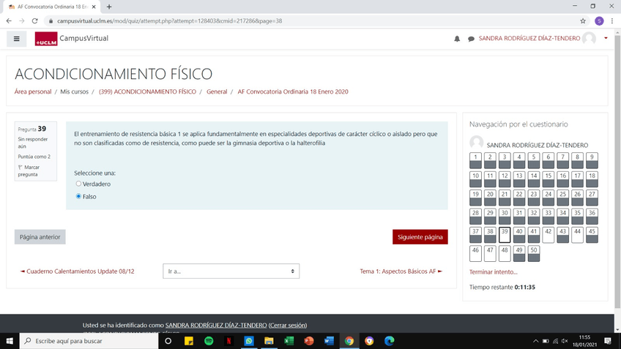This screenshot has width=621, height=349.
Task: Select the AF Convocatoria Ordinaria browser tab
Action: (x=51, y=7)
